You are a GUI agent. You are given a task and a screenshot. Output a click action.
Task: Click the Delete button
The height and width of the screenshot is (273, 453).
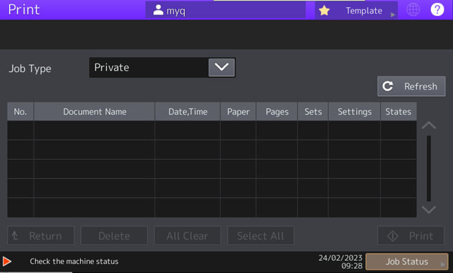114,235
